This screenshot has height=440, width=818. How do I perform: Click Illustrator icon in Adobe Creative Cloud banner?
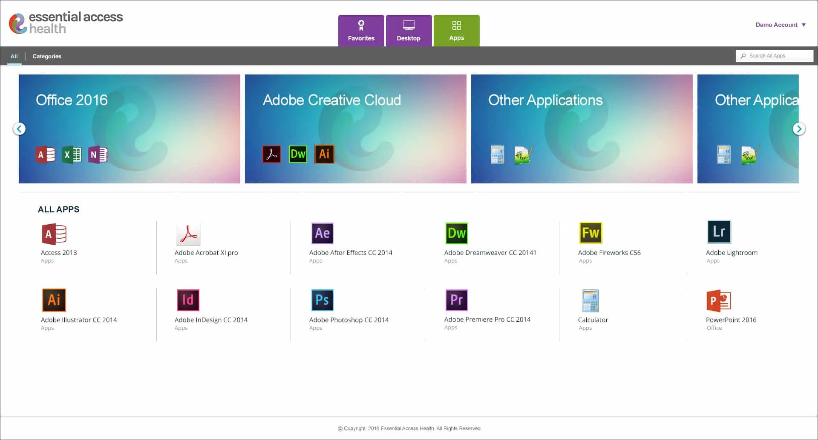(324, 154)
